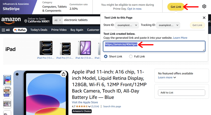Select the Short Link option
Screen dimensions: 211x115
(106, 57)
